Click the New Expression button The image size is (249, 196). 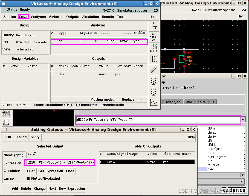point(72,189)
